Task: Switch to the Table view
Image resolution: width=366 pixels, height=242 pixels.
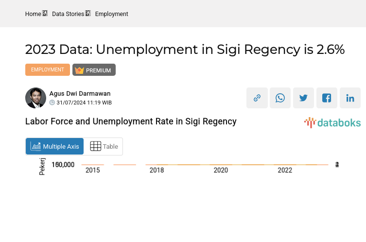Action: pyautogui.click(x=104, y=146)
